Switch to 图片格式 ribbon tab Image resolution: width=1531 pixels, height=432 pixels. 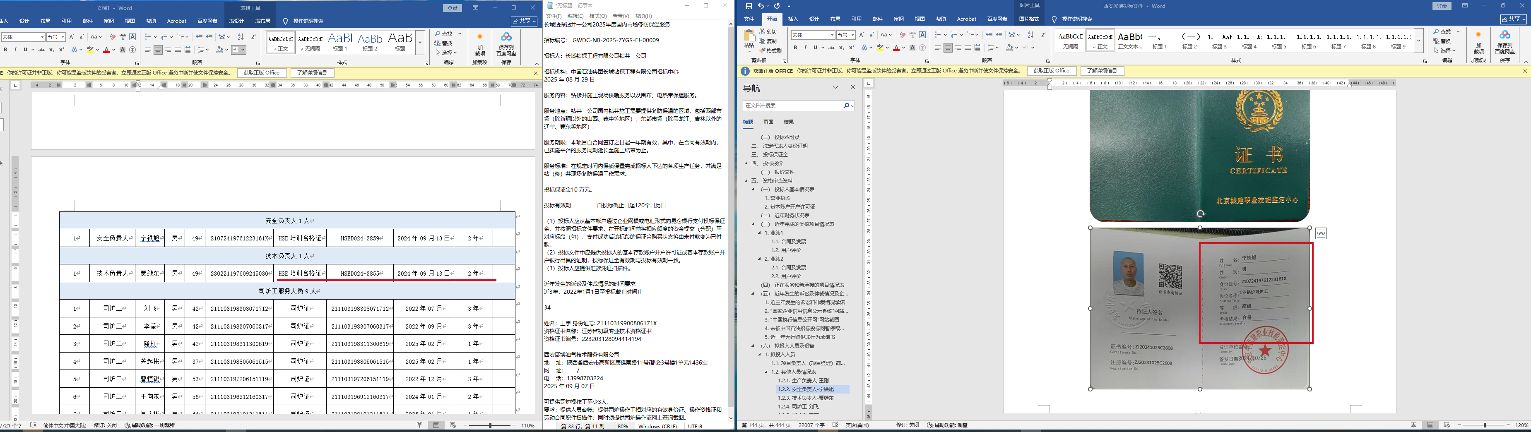(1029, 19)
